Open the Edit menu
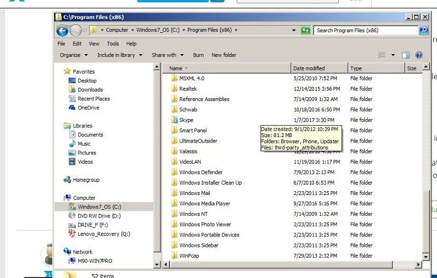The height and width of the screenshot is (278, 437). click(x=77, y=44)
